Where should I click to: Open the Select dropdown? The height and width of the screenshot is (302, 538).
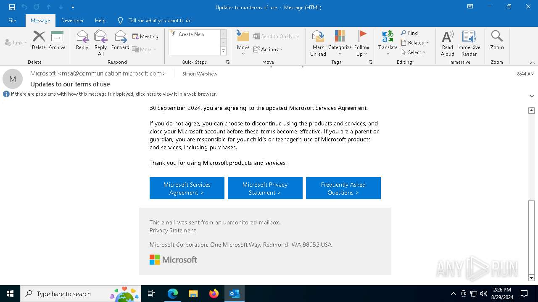point(414,52)
